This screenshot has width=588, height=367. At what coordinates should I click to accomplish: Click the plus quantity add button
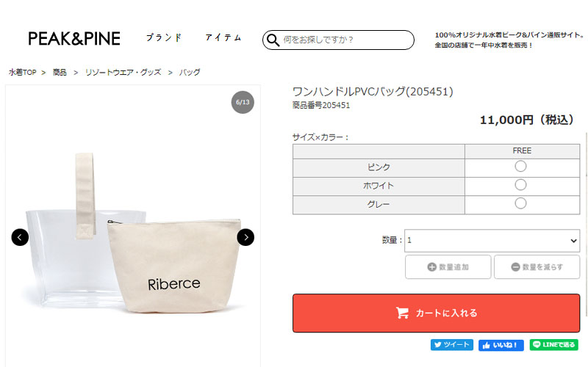tap(448, 267)
